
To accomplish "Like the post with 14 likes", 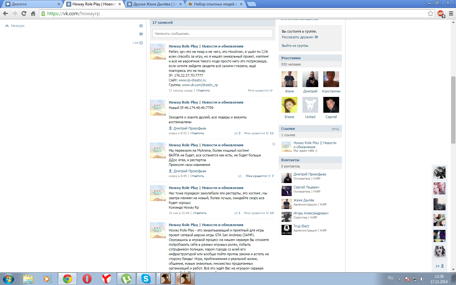I will point(268,213).
